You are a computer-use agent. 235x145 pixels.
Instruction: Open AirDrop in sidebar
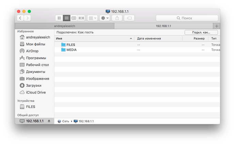pyautogui.click(x=35, y=51)
